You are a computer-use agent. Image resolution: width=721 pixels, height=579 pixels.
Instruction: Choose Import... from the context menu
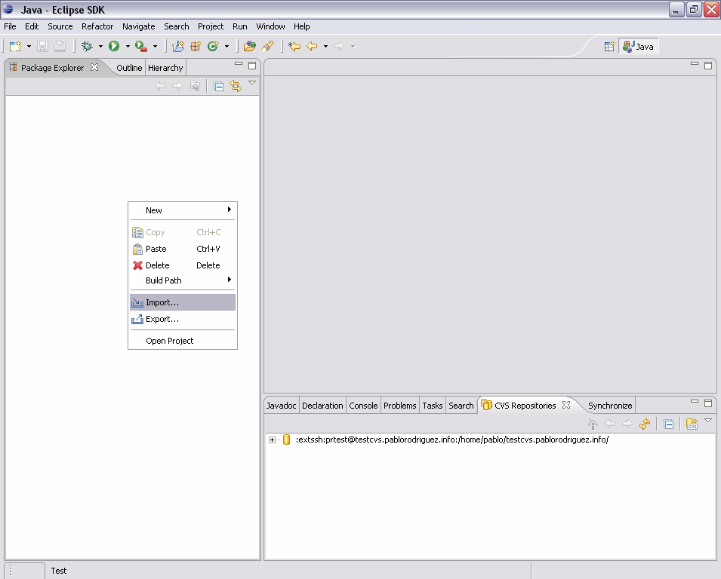point(183,302)
